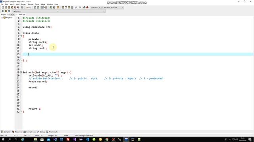
Task: Click the Replace toolbar icon
Action: pyautogui.click(x=38, y=7)
